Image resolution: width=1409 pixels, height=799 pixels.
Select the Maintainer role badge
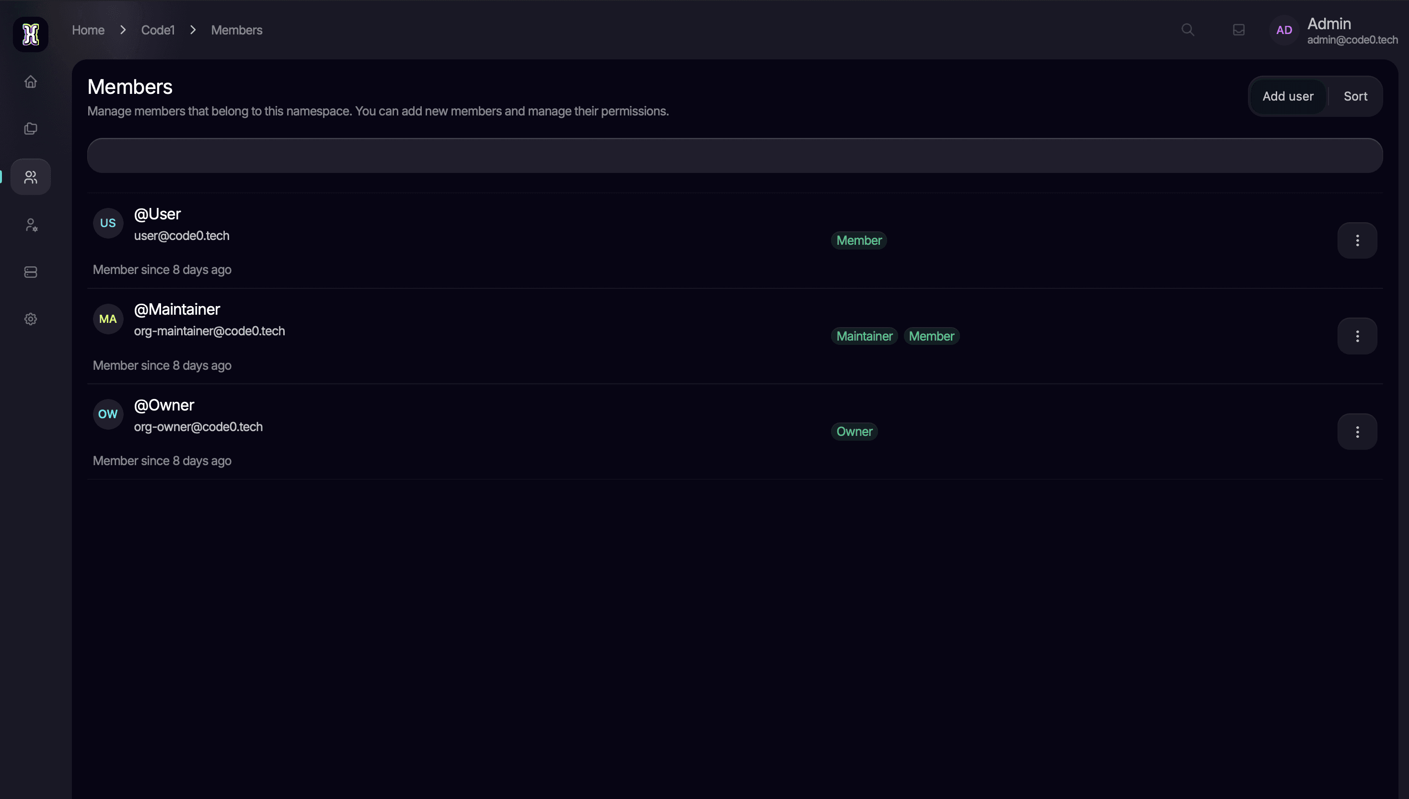[x=864, y=335]
